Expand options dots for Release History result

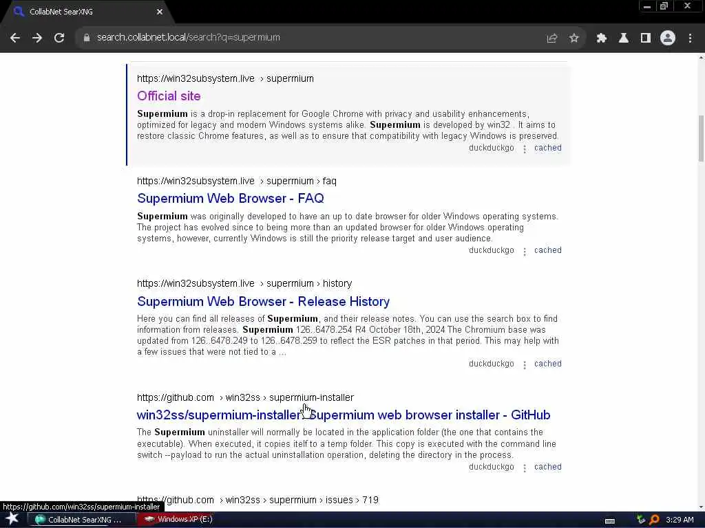pos(524,364)
